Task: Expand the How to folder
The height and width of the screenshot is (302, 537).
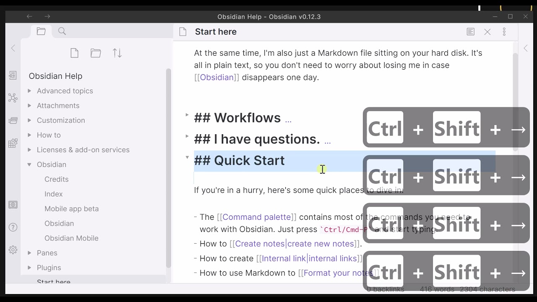Action: (x=29, y=135)
